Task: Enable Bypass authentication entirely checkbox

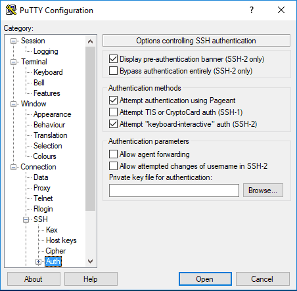Action: [113, 71]
